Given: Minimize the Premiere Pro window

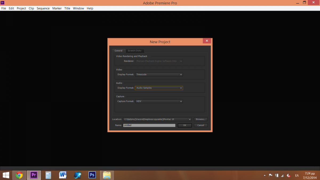Looking at the screenshot, I should click(x=297, y=3).
